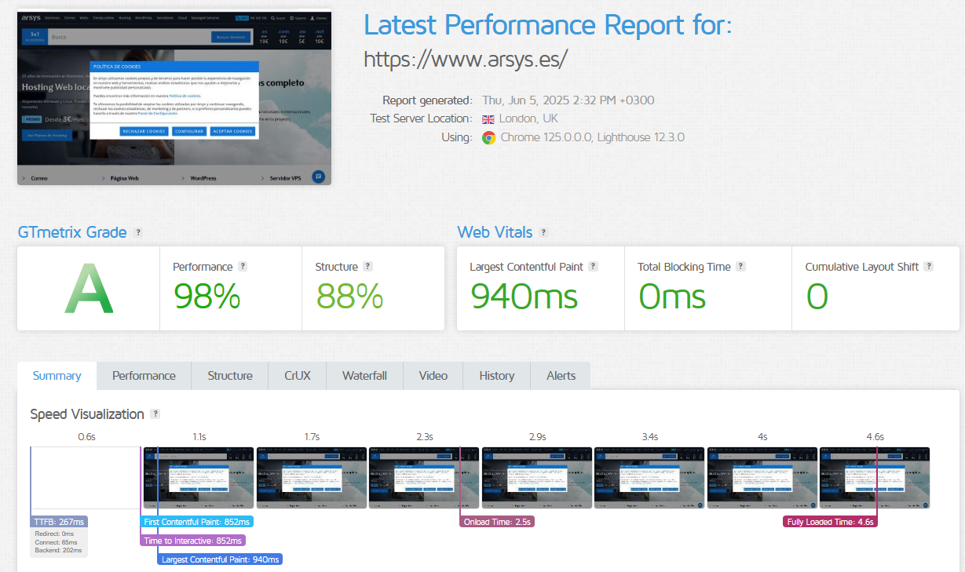Open the Structure tab
Image resolution: width=965 pixels, height=572 pixels.
tap(230, 376)
